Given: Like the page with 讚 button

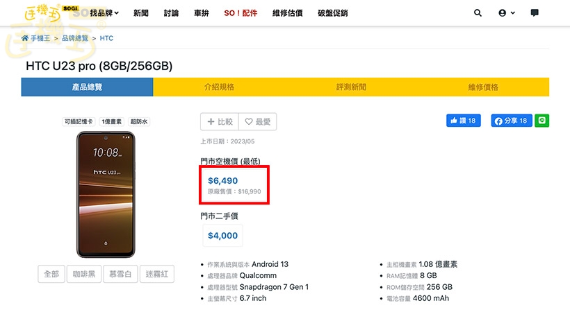Looking at the screenshot, I should (462, 121).
